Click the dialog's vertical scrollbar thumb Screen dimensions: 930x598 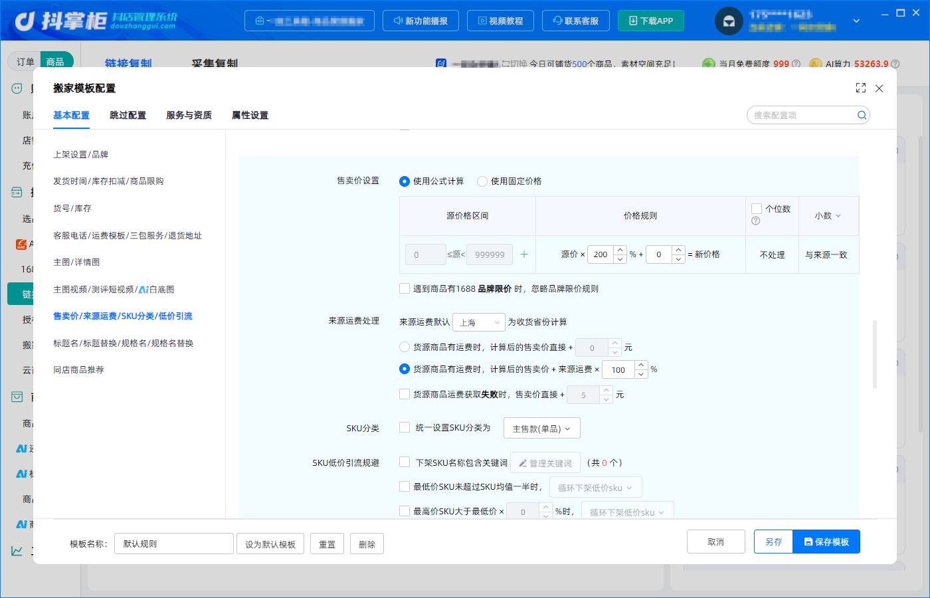(x=875, y=354)
